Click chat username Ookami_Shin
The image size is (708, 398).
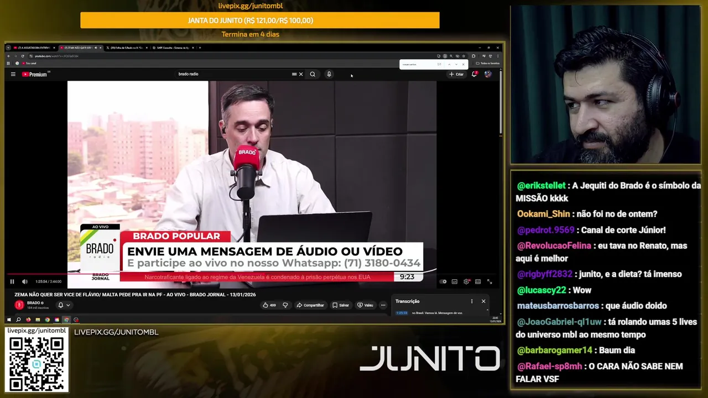pyautogui.click(x=543, y=214)
